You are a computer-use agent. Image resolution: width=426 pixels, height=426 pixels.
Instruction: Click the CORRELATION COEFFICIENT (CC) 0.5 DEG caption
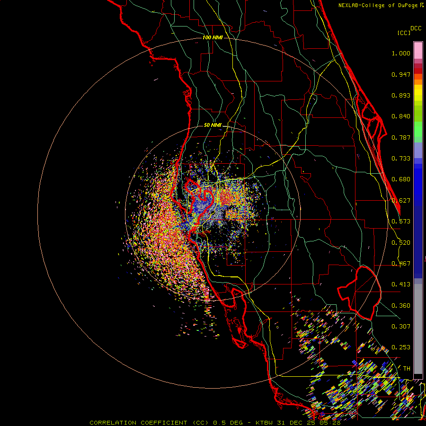[166, 423]
